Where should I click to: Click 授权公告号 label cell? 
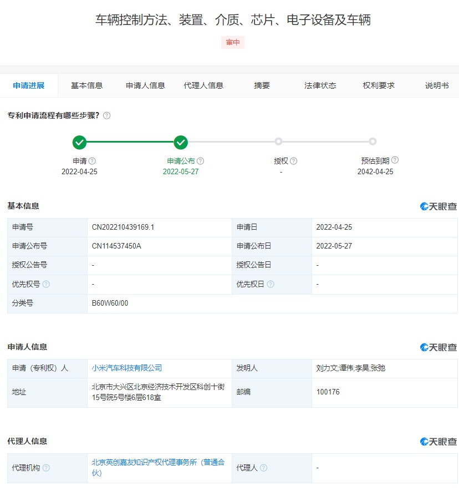[x=47, y=265]
